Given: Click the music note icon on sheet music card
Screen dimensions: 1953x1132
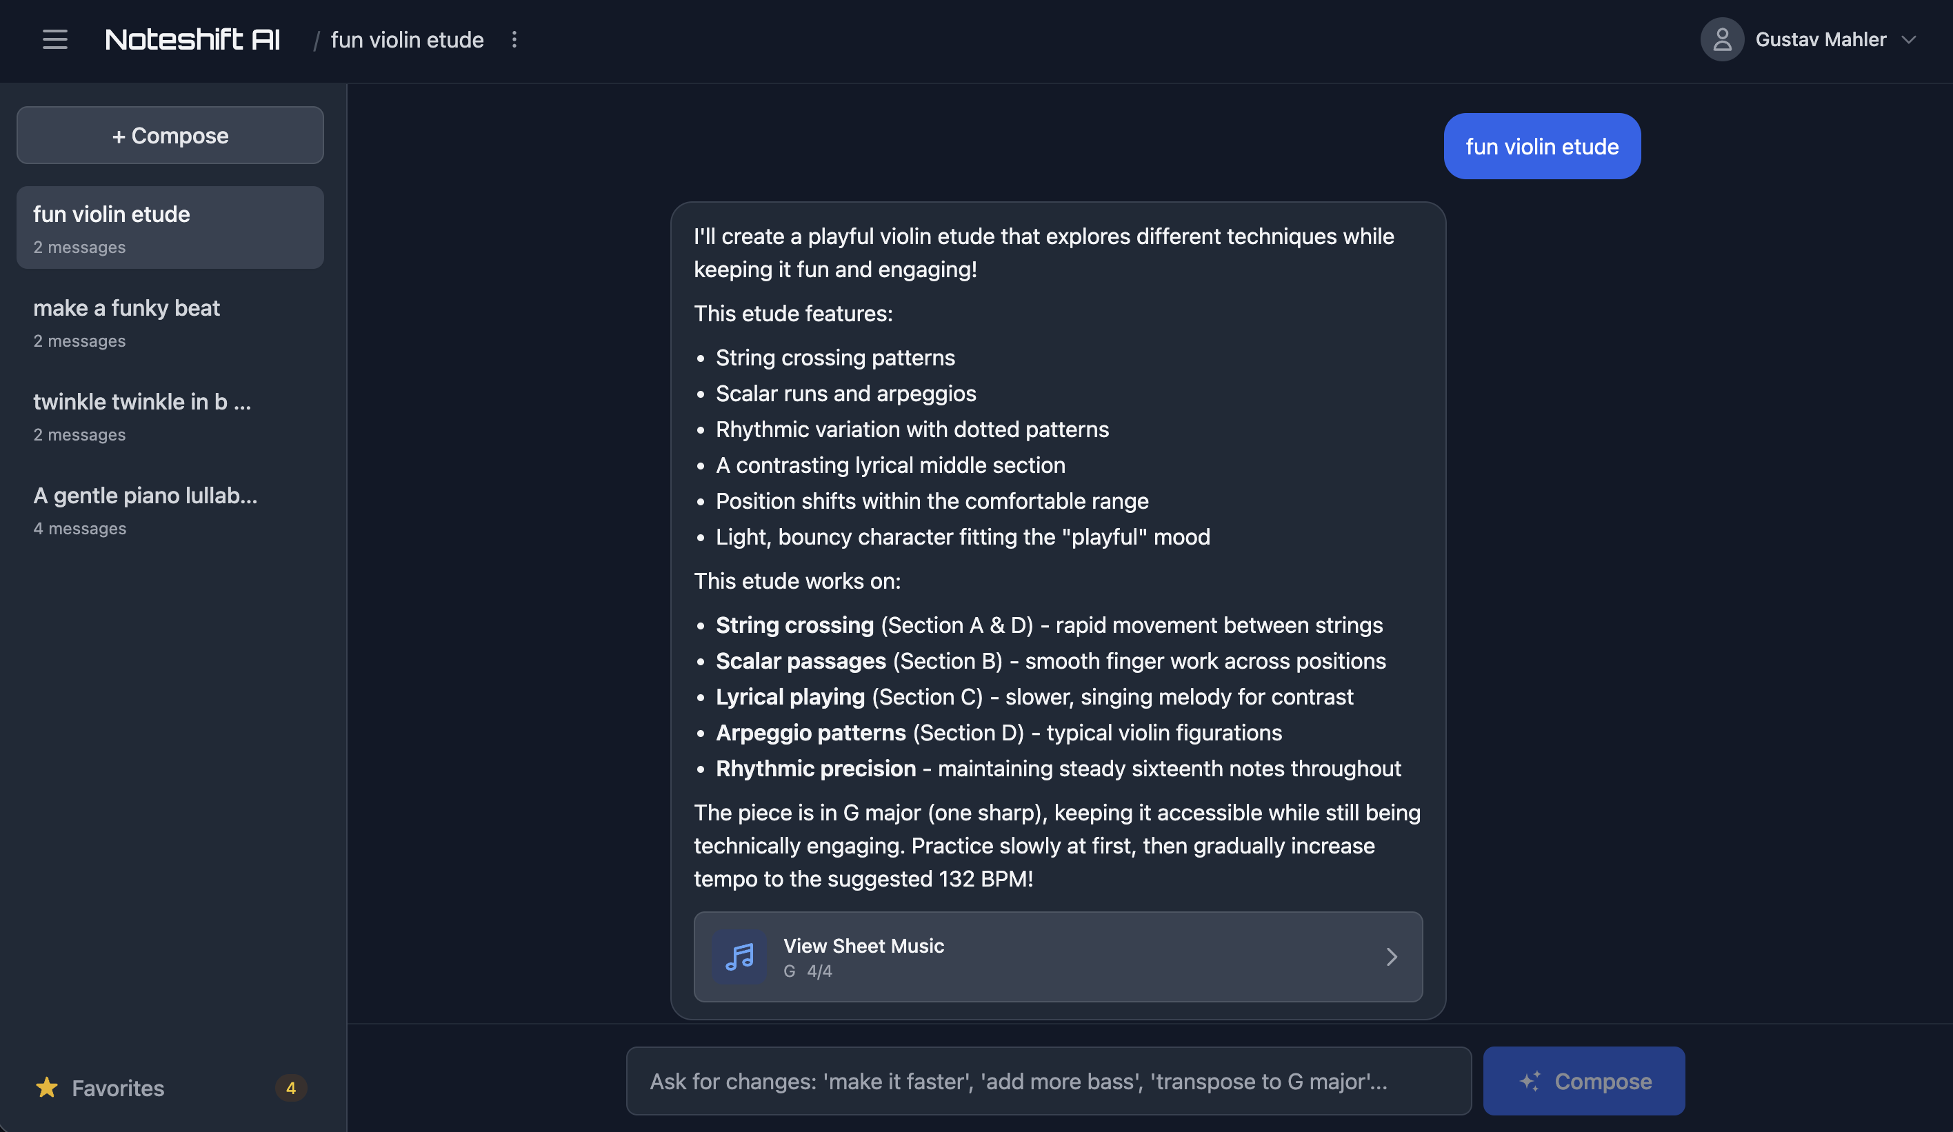Looking at the screenshot, I should [x=739, y=956].
